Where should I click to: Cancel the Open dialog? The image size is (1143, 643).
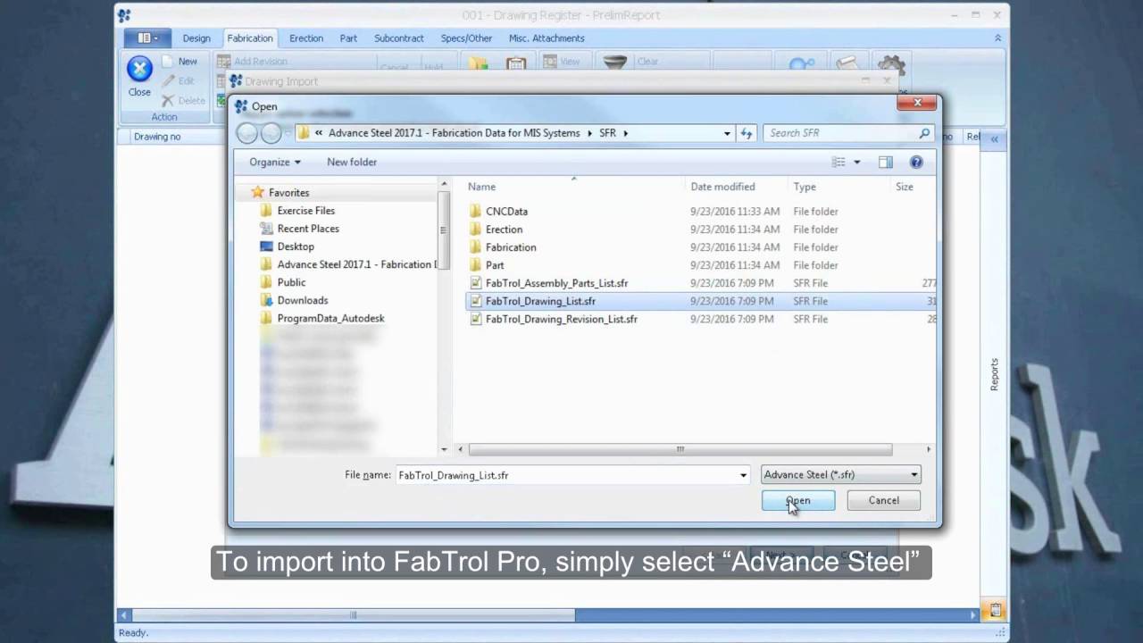point(883,500)
